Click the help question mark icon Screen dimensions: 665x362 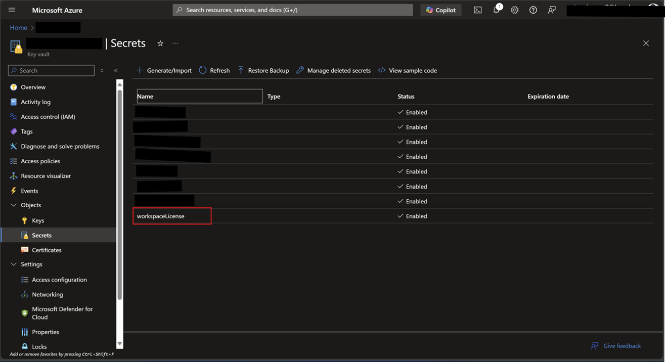tap(533, 10)
